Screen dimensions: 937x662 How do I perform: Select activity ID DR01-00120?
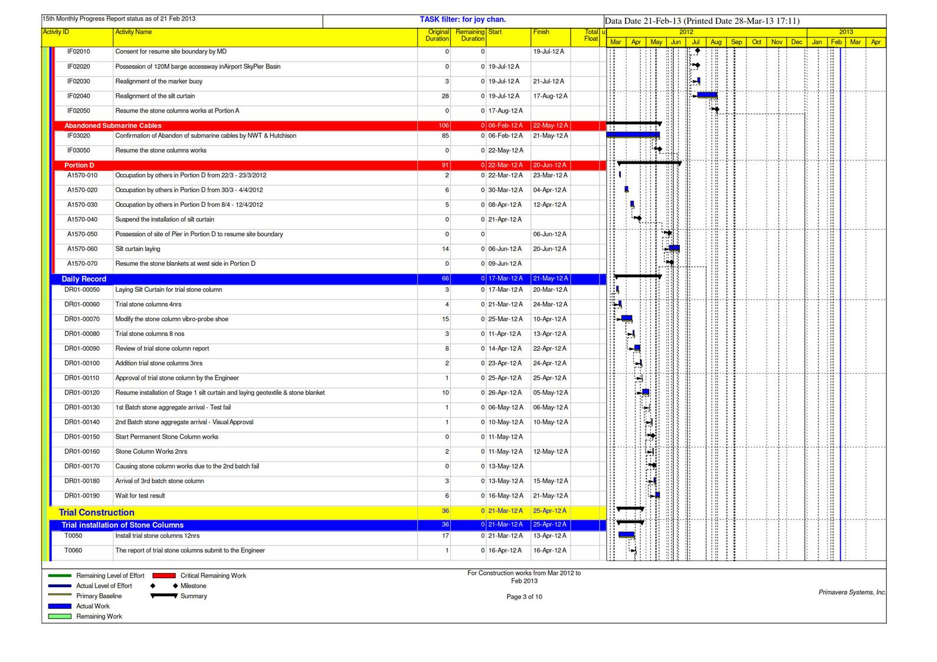pos(82,393)
